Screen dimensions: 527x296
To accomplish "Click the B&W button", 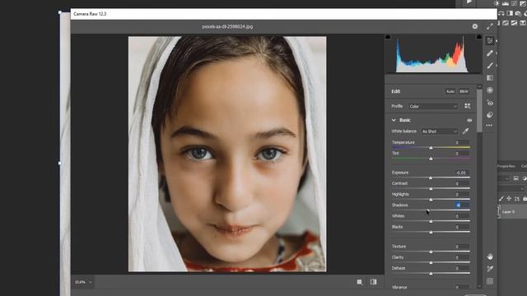I will point(464,91).
